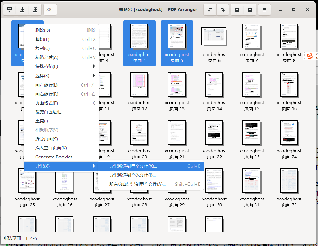The height and width of the screenshot is (246, 318).
Task: Expand the 导出(X) submenu
Action: (62, 166)
